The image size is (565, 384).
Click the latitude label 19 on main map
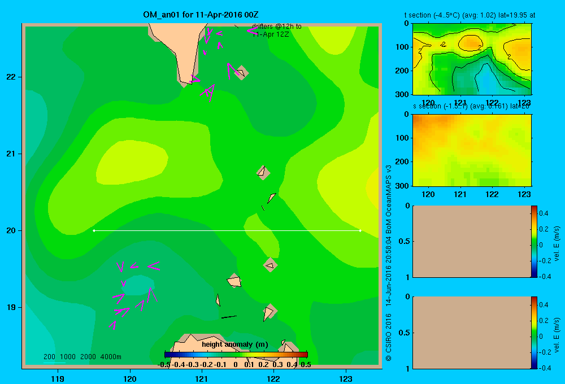click(11, 307)
